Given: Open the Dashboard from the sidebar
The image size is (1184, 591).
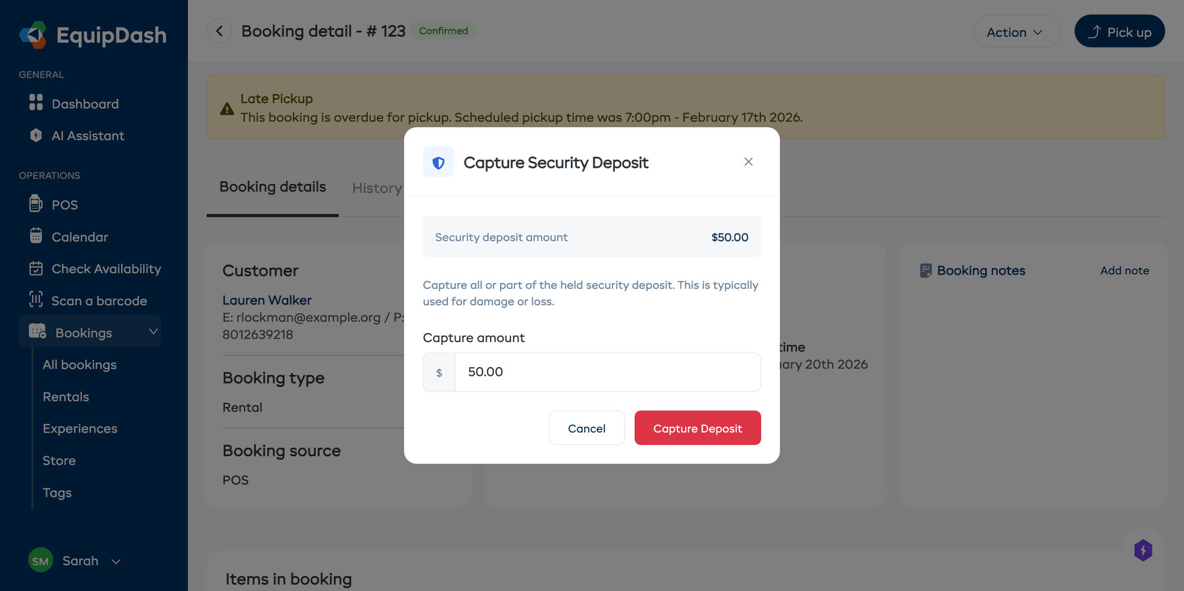Looking at the screenshot, I should point(84,103).
